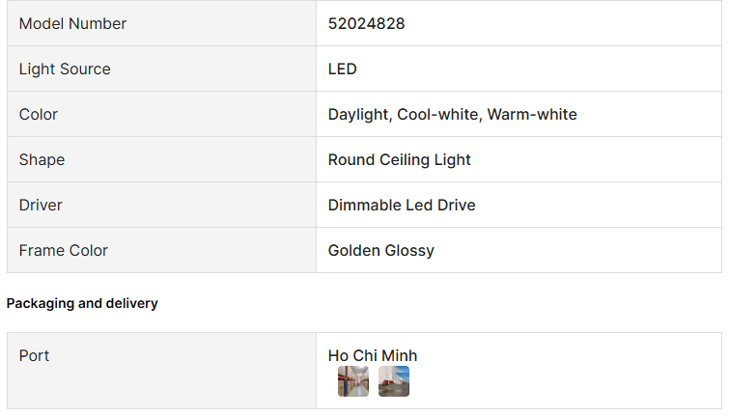Click the Cool-white text in Color row
Viewport: 730px width, 416px height.
(x=437, y=114)
